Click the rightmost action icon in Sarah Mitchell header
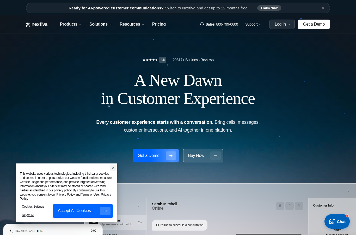The image size is (356, 235). (x=299, y=206)
